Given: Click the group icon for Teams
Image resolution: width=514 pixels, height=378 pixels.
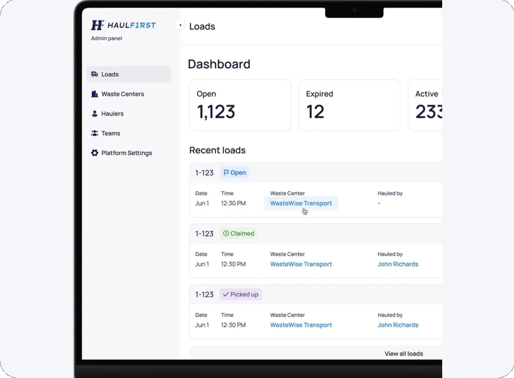Looking at the screenshot, I should [x=94, y=134].
